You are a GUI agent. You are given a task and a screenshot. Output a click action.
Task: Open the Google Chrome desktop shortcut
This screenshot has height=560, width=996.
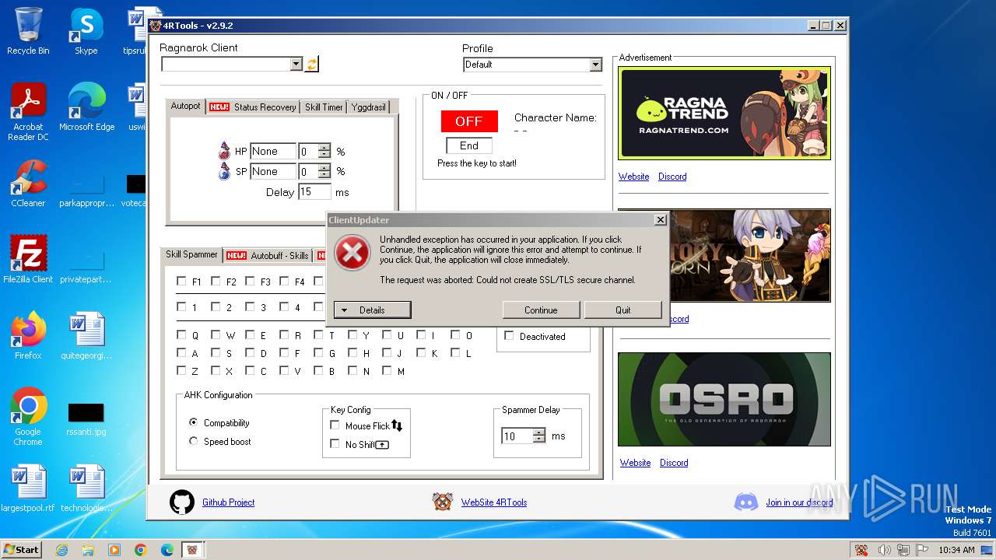pos(28,416)
